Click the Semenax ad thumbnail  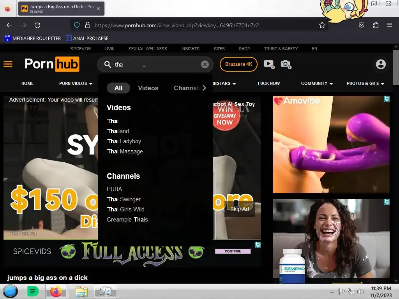pyautogui.click(x=331, y=241)
